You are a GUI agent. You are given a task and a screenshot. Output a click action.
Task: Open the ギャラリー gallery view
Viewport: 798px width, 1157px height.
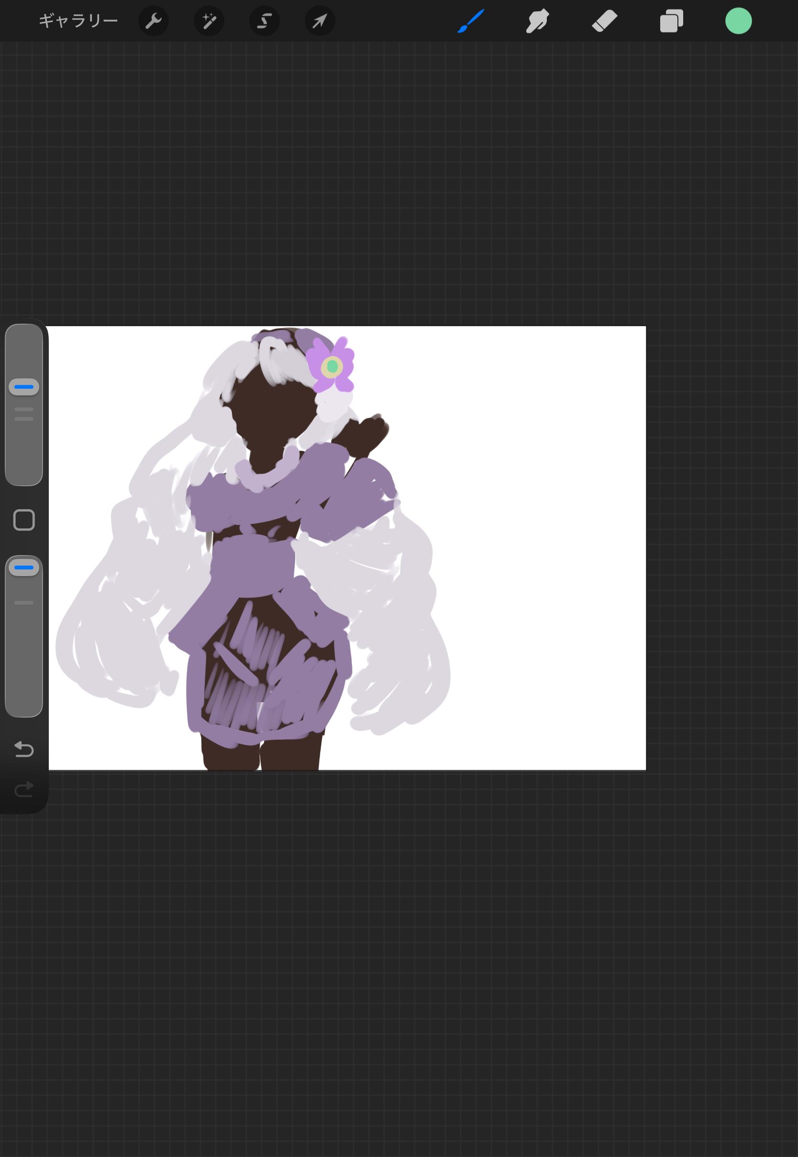[x=78, y=21]
